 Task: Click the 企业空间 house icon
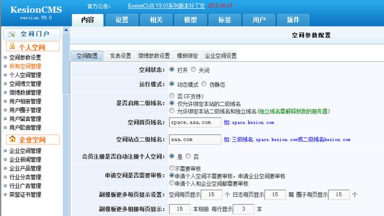coord(12,139)
